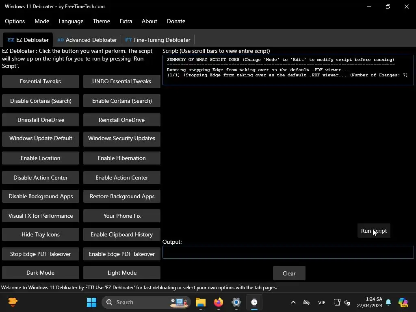The width and height of the screenshot is (416, 312).
Task: Switch to Dark Mode
Action: [40, 273]
